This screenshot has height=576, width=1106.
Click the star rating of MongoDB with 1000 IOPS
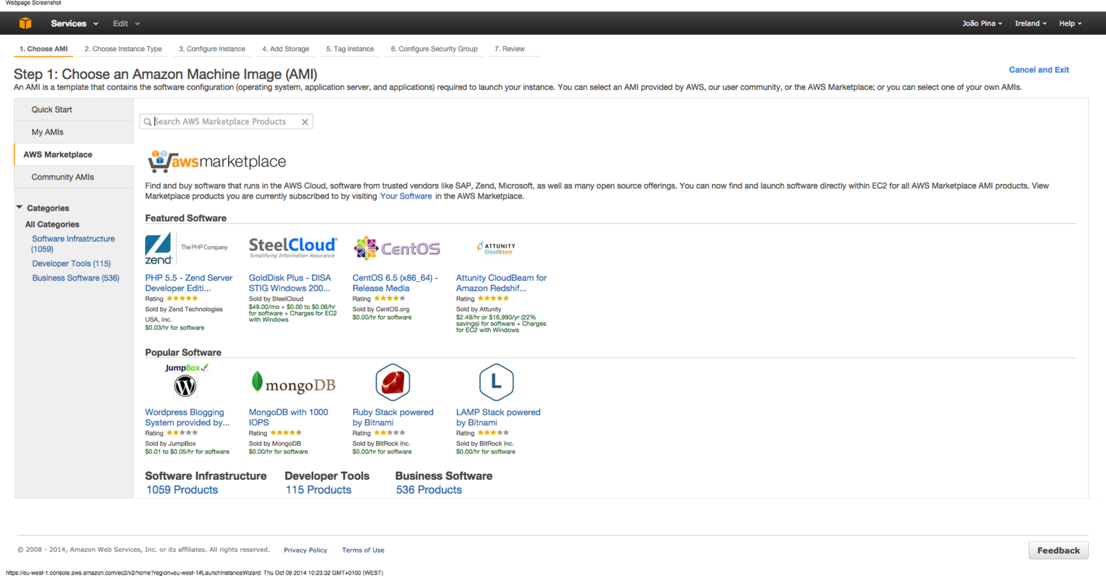(286, 433)
